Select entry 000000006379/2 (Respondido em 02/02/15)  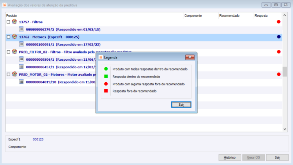click(144, 30)
